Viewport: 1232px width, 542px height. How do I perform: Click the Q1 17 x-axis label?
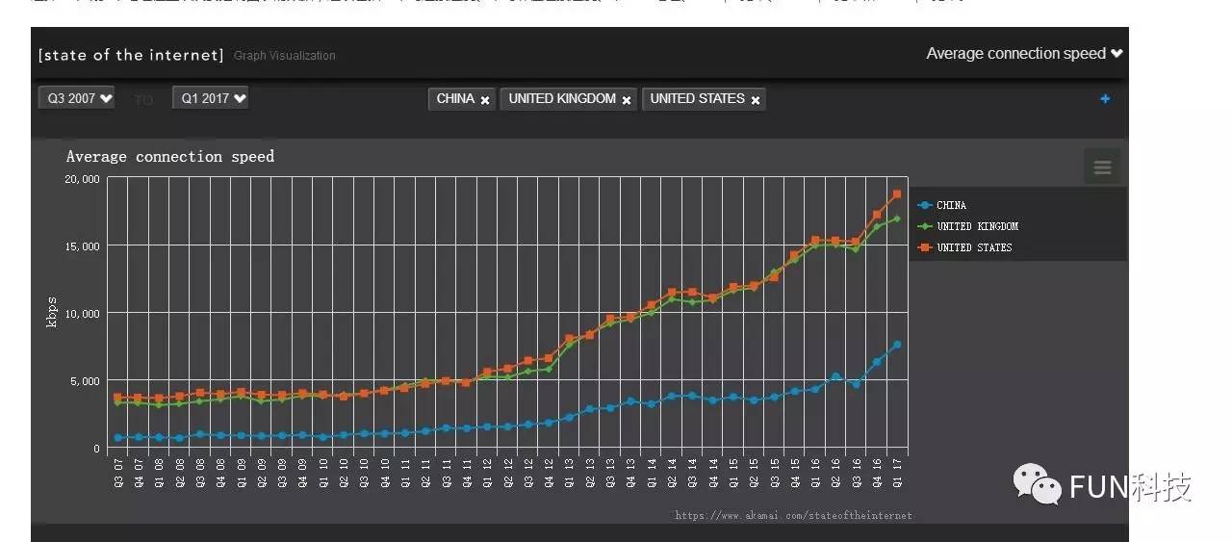pos(896,473)
